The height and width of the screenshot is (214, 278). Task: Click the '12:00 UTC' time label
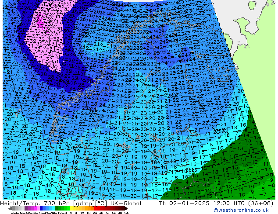230,204
